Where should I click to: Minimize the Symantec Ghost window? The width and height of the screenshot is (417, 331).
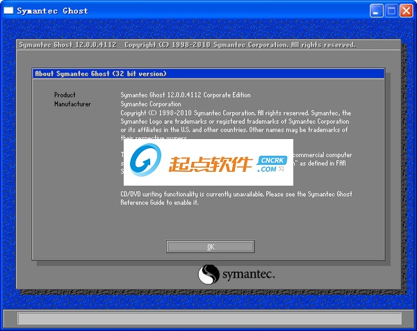click(376, 11)
